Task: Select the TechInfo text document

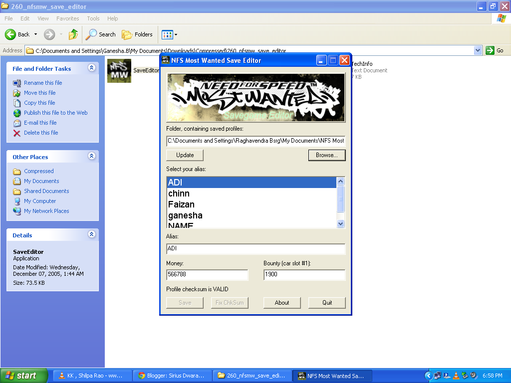Action: click(x=369, y=70)
